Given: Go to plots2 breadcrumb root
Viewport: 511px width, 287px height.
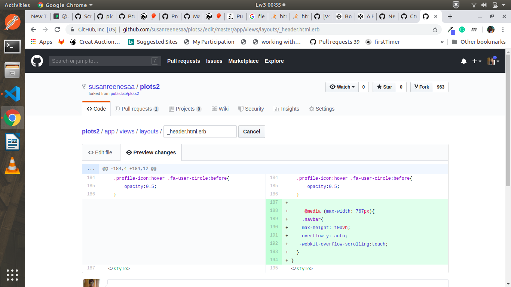Looking at the screenshot, I should [x=91, y=132].
